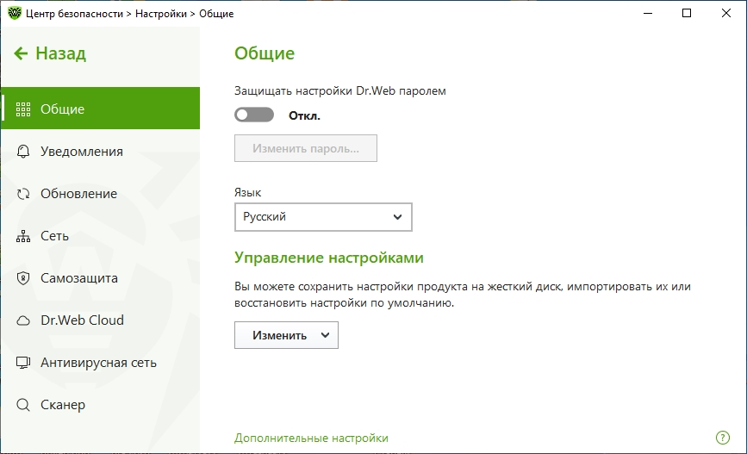The width and height of the screenshot is (747, 454).
Task: Minimize the Dr.Web settings window
Action: pyautogui.click(x=647, y=13)
